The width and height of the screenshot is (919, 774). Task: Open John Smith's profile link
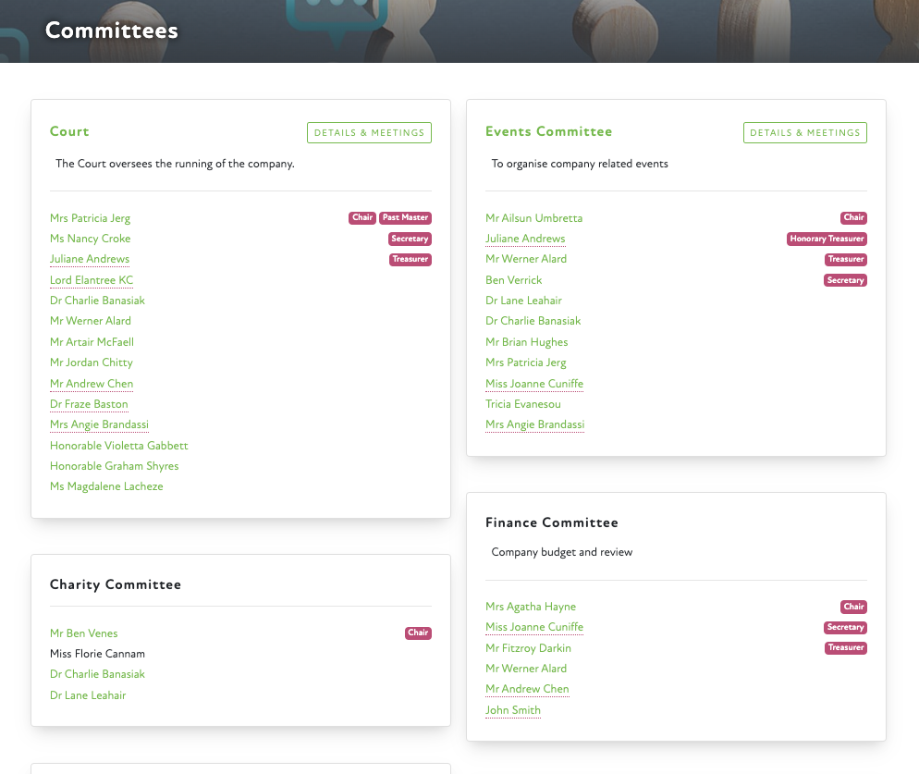coord(512,710)
